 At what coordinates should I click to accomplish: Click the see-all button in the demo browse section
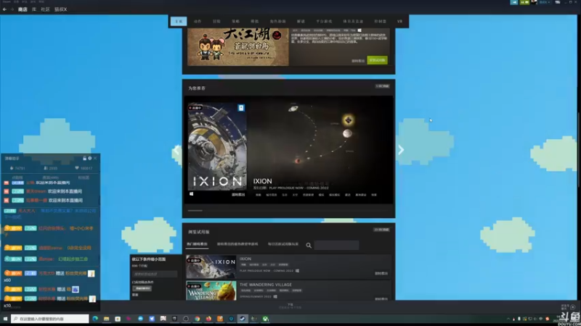381,230
